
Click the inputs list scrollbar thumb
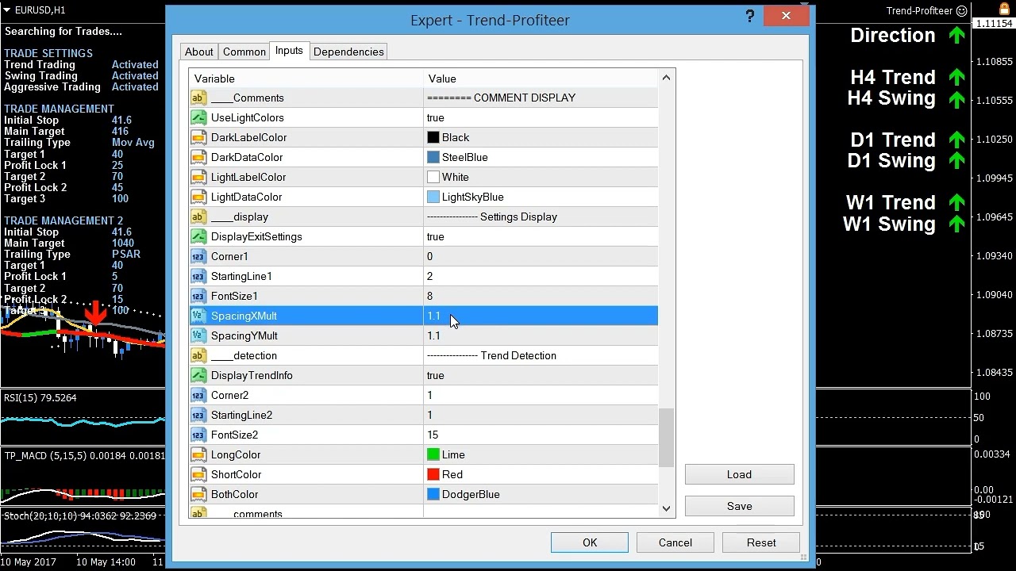tap(666, 438)
